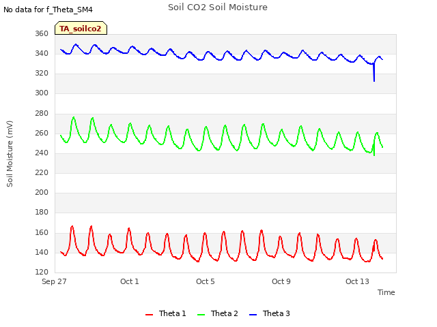
Task: Click the 160 y-axis tick label
Action: 42,232
